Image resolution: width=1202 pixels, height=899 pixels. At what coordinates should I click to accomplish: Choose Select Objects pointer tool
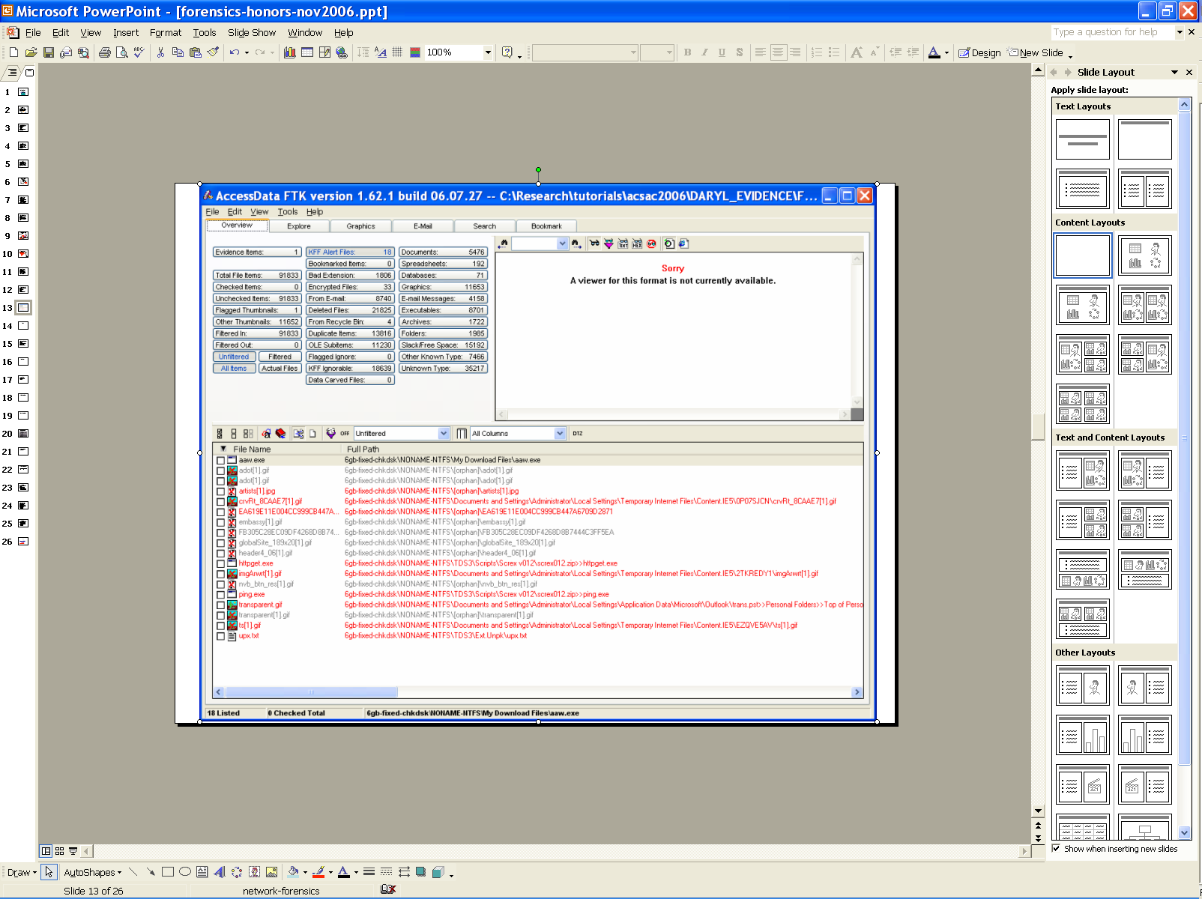(x=49, y=872)
